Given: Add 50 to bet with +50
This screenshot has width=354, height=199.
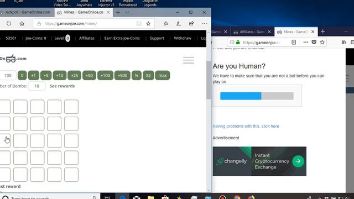Looking at the screenshot, I should 89,75.
